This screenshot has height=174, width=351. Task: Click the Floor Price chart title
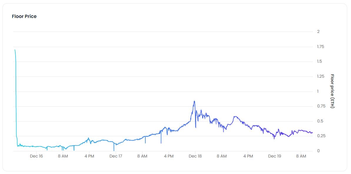[24, 16]
